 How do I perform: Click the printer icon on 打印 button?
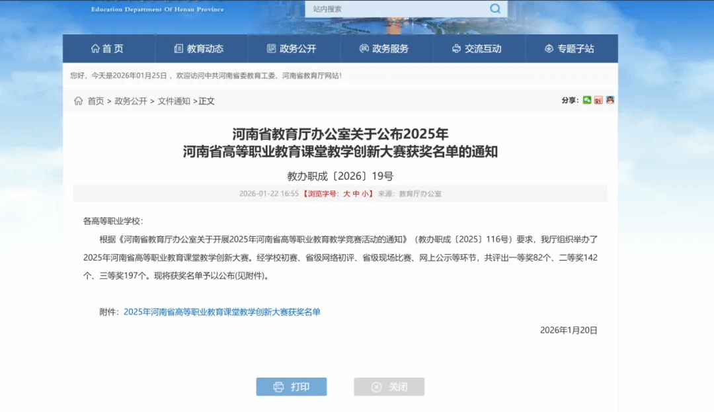(x=278, y=387)
